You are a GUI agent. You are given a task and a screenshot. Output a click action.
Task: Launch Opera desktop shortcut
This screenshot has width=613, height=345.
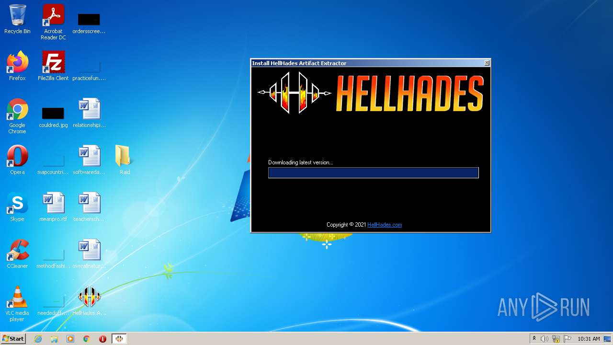click(x=17, y=160)
